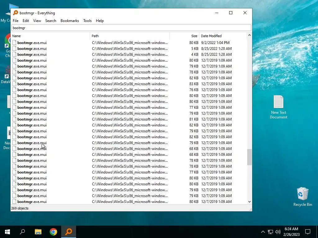318x238 pixels.
Task: Open File Explorer from taskbar
Action: click(x=38, y=232)
